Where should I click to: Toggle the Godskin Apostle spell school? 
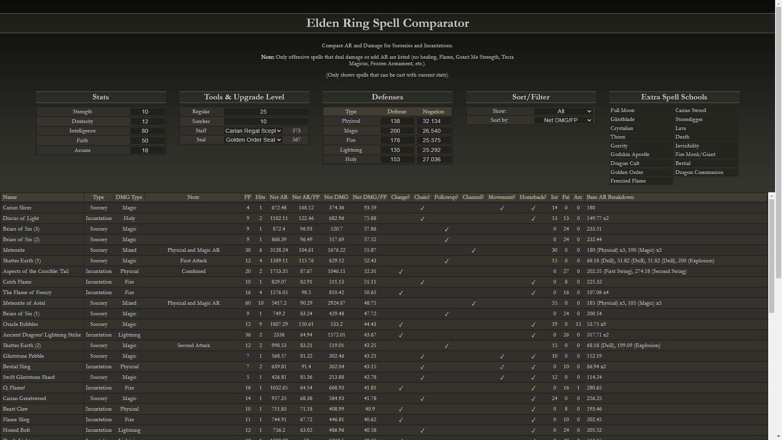point(641,154)
